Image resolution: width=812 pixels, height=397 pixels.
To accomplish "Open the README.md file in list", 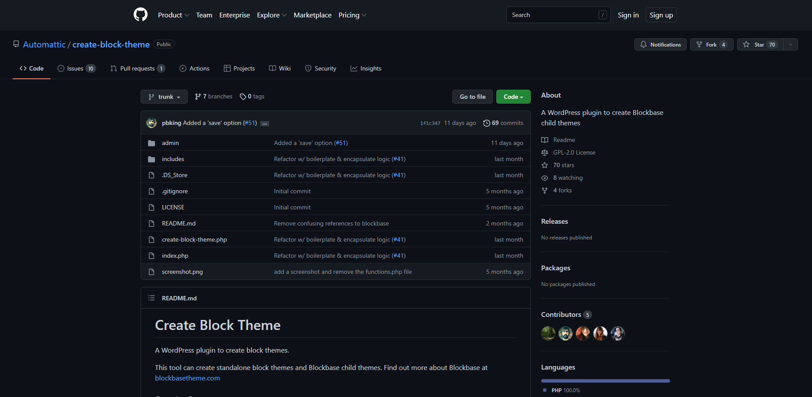I will tap(179, 224).
